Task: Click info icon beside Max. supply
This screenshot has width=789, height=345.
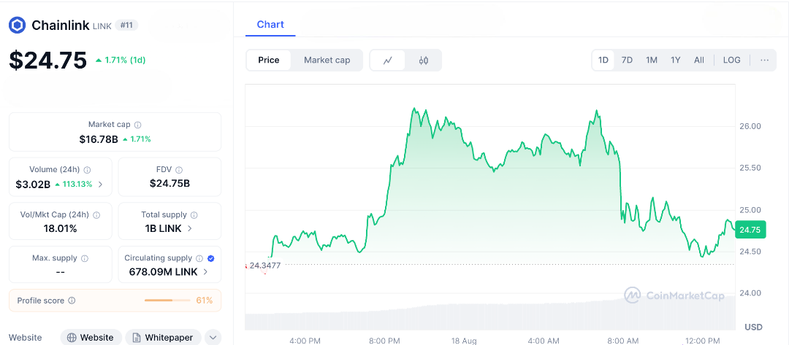Action: tap(85, 258)
